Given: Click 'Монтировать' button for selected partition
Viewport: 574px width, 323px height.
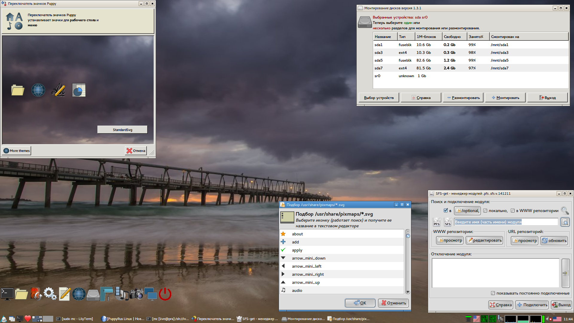Looking at the screenshot, I should [x=507, y=97].
